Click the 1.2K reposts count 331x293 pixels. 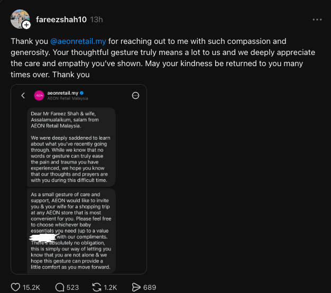click(110, 287)
